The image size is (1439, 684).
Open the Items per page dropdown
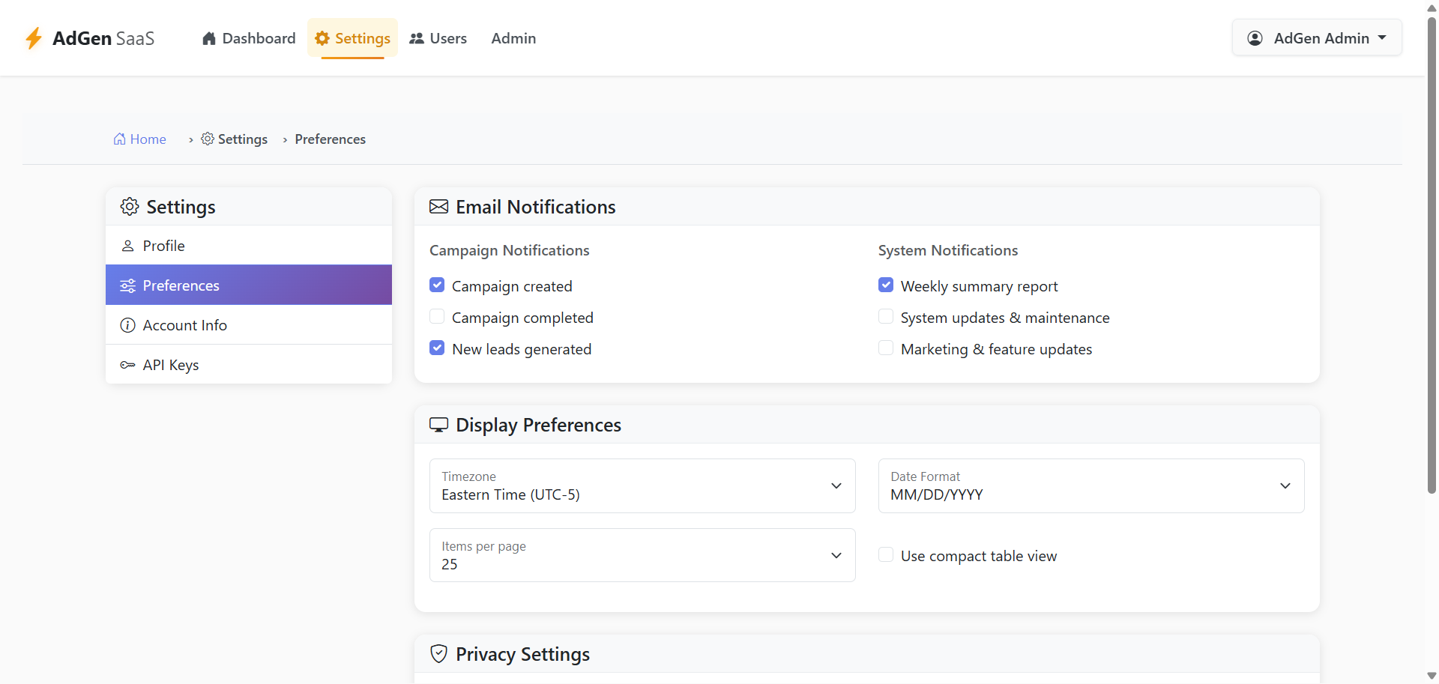click(642, 555)
